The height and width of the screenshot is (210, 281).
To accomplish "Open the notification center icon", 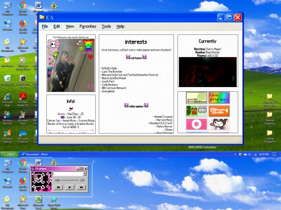I will pyautogui.click(x=274, y=155).
